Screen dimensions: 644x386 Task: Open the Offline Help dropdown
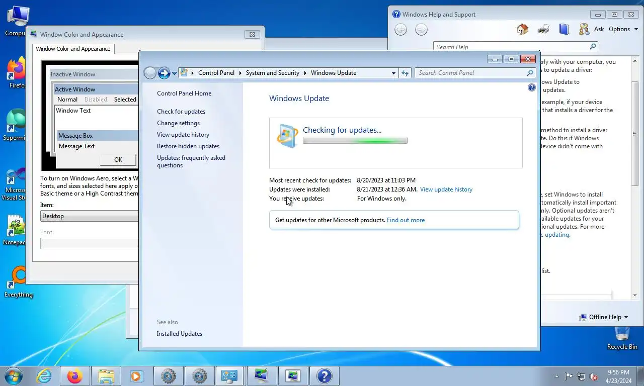click(604, 317)
